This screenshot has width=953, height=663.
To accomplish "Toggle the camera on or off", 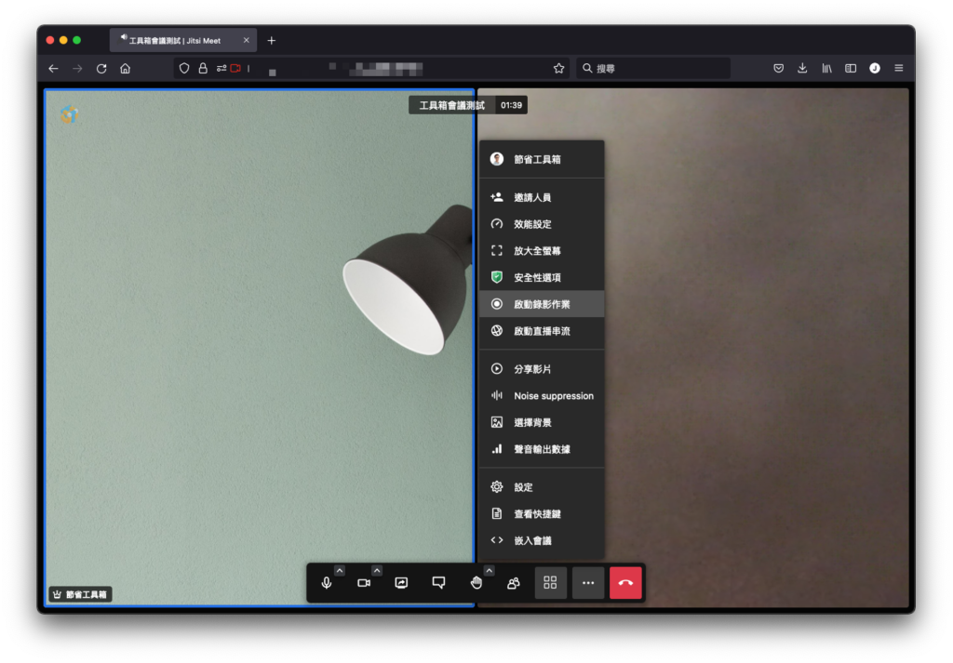I will point(364,583).
